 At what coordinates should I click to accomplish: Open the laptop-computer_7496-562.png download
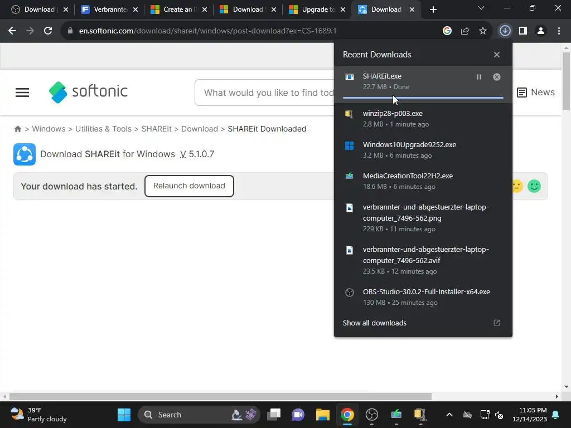tap(423, 218)
